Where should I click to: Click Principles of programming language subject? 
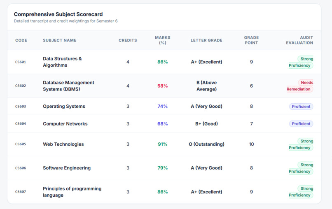pyautogui.click(x=72, y=192)
